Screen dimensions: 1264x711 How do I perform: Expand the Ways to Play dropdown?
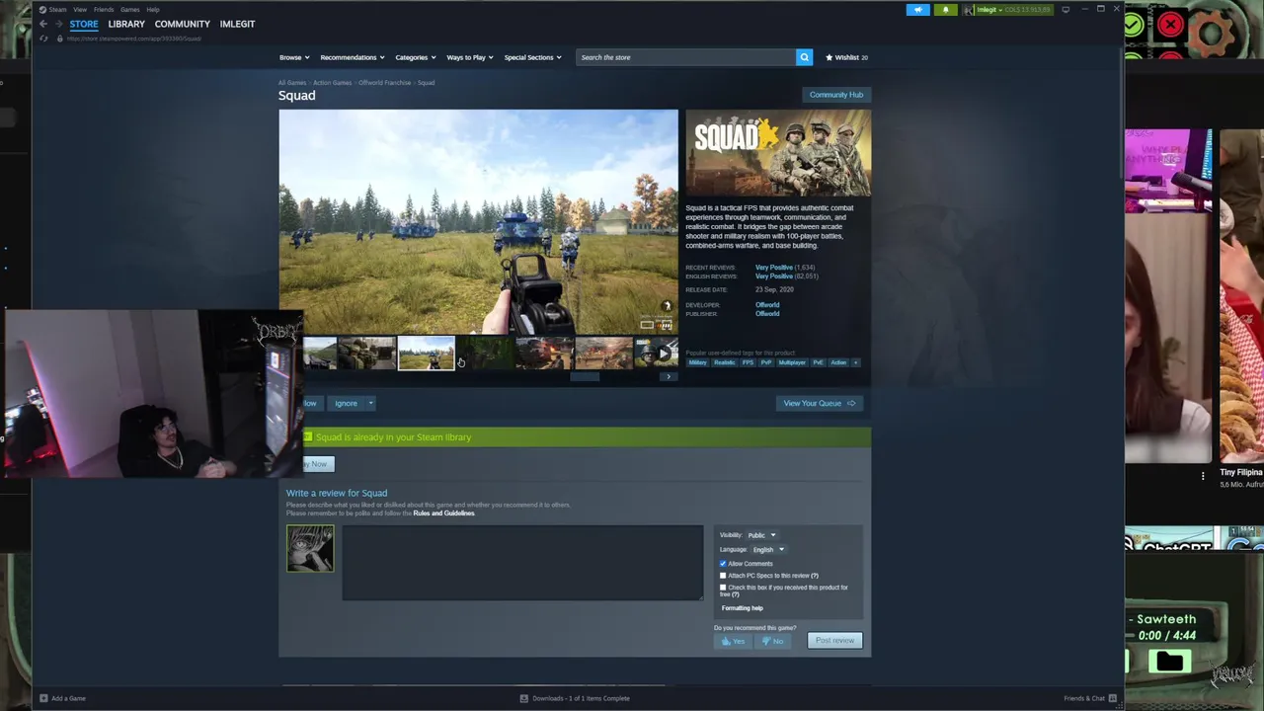pyautogui.click(x=470, y=57)
